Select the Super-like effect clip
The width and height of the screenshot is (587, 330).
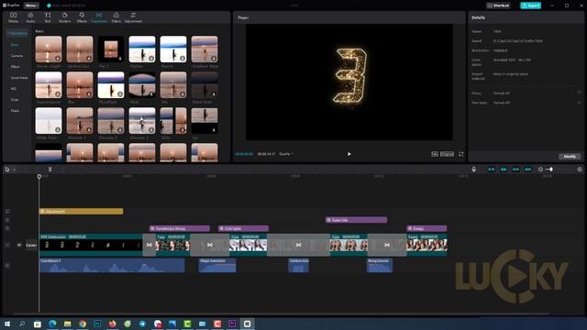coord(356,220)
